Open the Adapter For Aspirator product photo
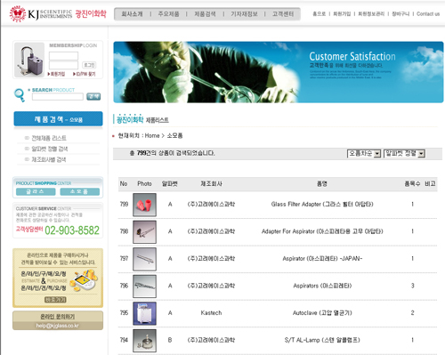Image resolution: width=445 pixels, height=355 pixels. coord(144,232)
